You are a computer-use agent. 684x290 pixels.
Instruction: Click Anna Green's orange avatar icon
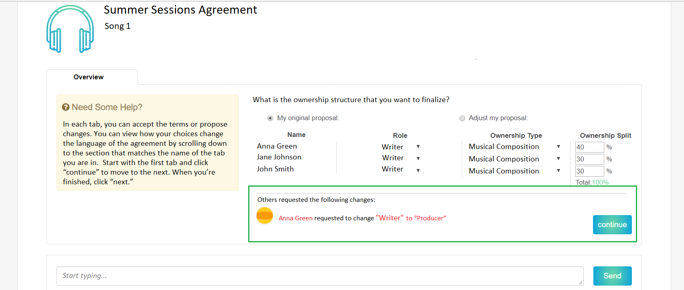[x=265, y=215]
